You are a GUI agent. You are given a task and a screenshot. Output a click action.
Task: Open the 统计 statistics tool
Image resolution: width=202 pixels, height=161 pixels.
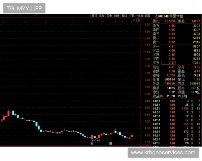(116, 15)
